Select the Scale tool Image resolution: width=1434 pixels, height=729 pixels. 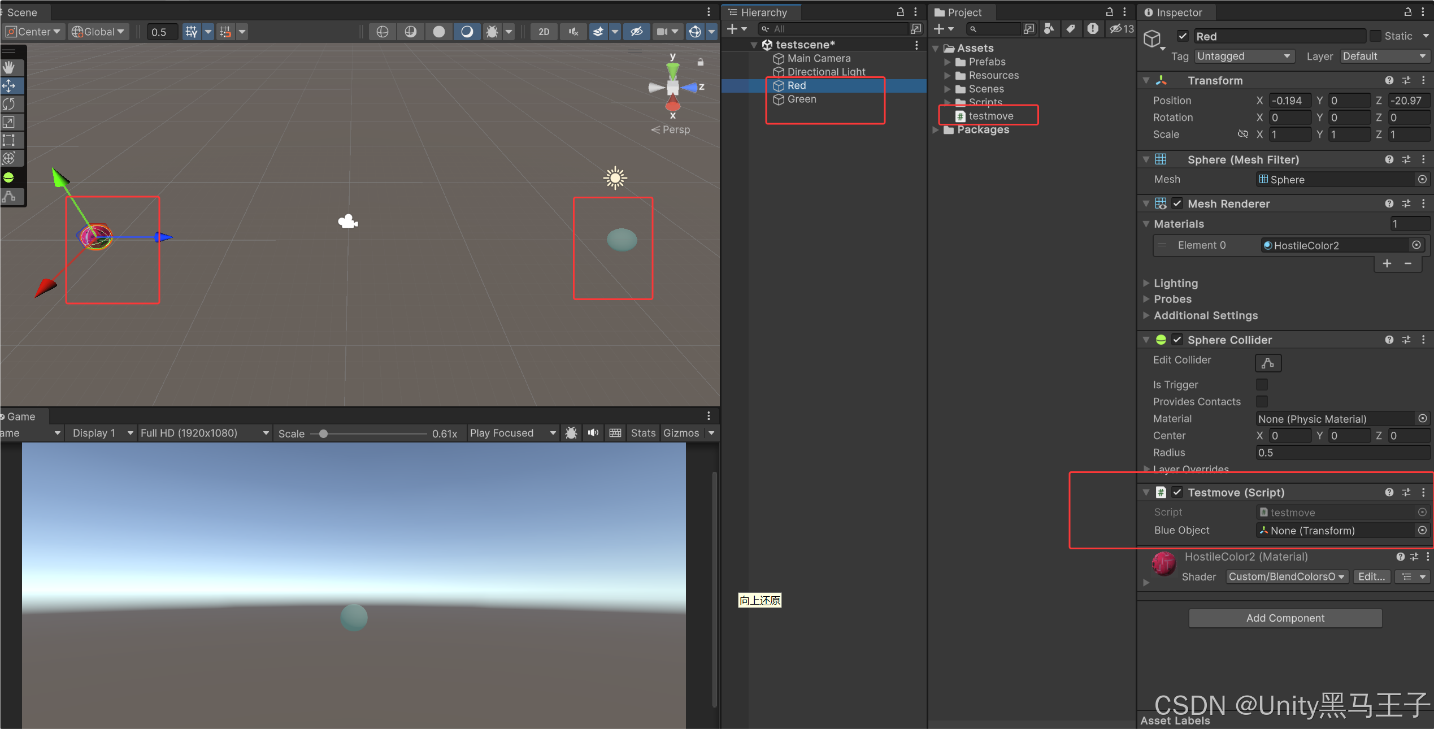click(9, 122)
